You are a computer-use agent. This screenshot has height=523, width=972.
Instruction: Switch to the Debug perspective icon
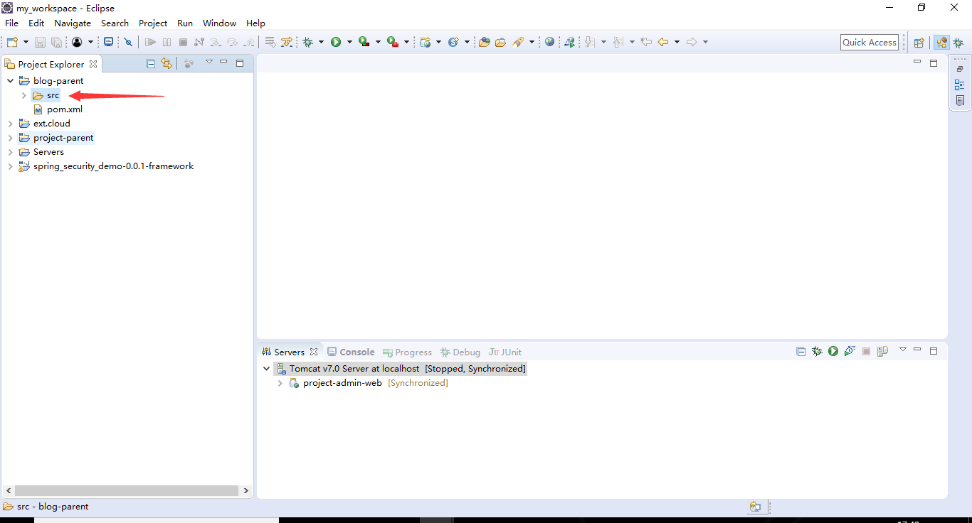pos(958,43)
